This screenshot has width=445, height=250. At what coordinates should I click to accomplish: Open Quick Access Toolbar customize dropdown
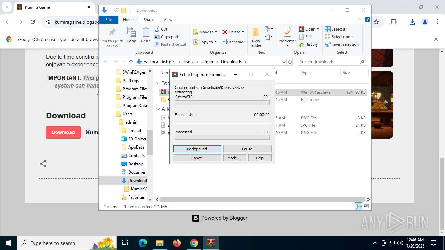130,11
